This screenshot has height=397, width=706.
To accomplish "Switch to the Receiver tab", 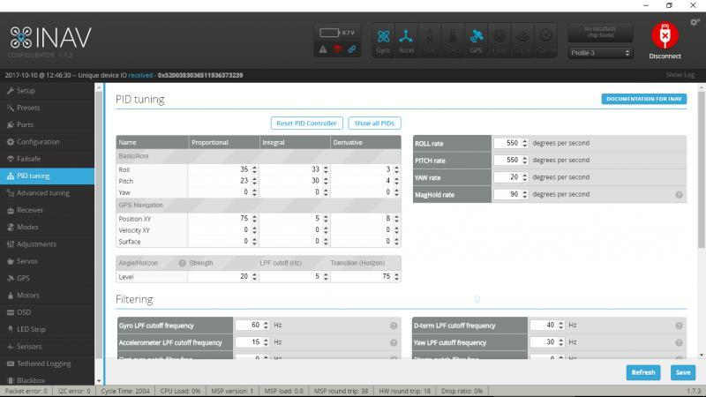I will pyautogui.click(x=30, y=210).
